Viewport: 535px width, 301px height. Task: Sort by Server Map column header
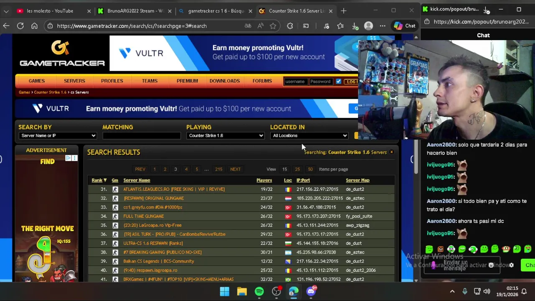358,180
